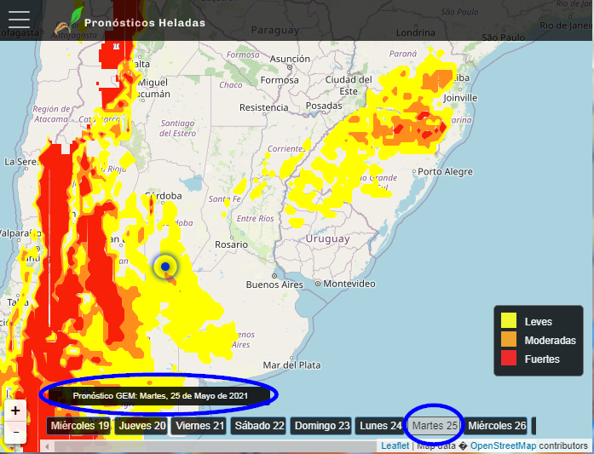The height and width of the screenshot is (454, 594).
Task: Click the Chaco province label
Action: (x=231, y=85)
